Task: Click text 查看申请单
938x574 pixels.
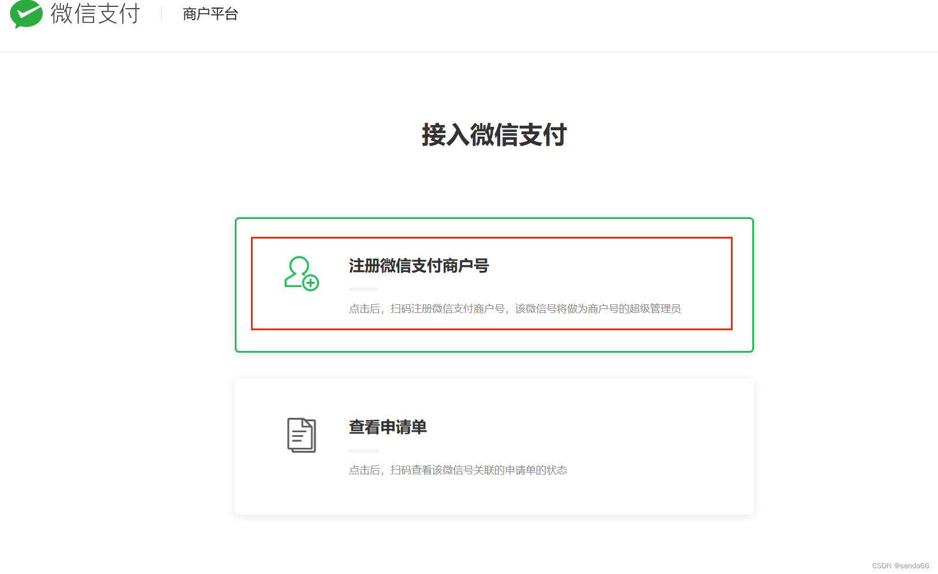Action: (x=387, y=428)
